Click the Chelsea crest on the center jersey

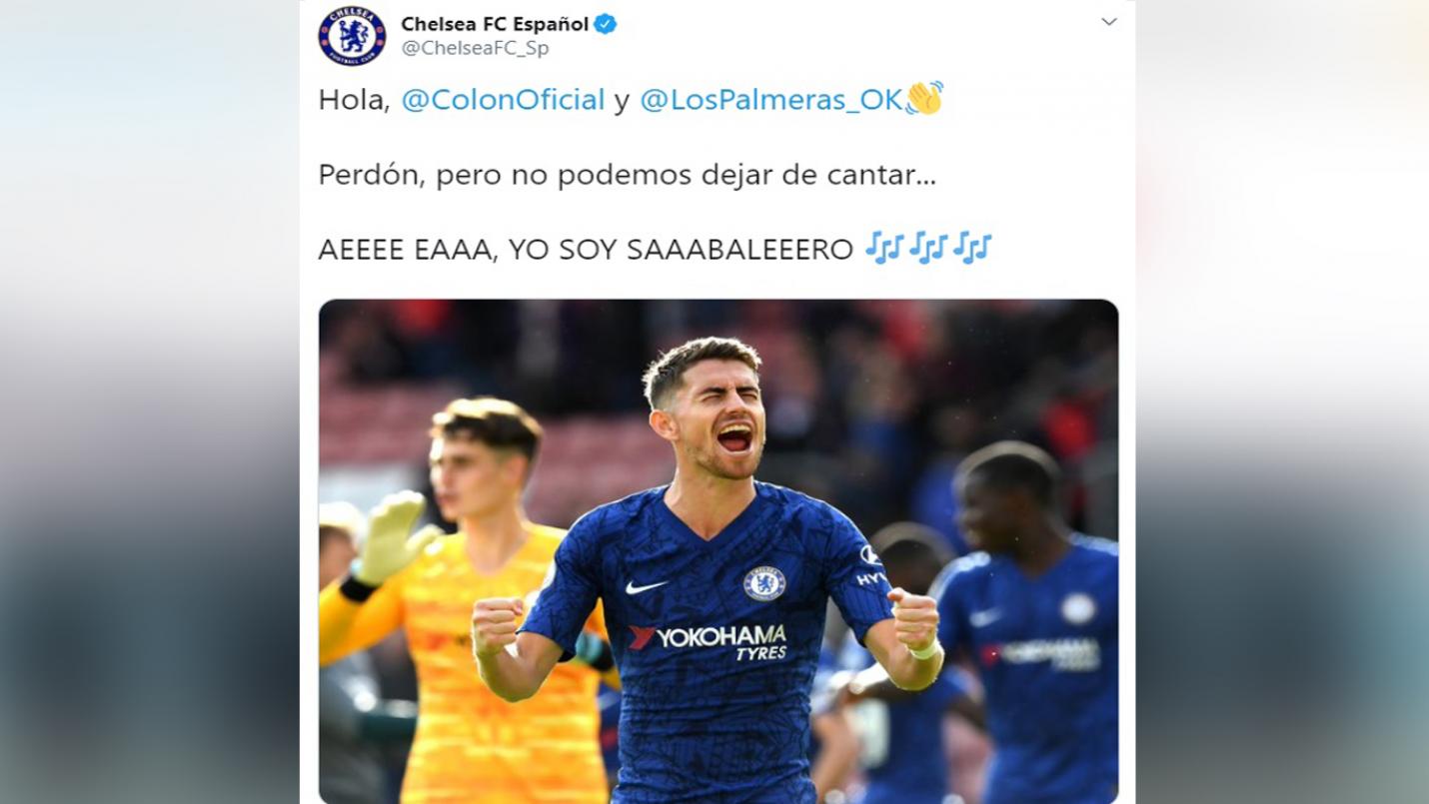(x=764, y=583)
